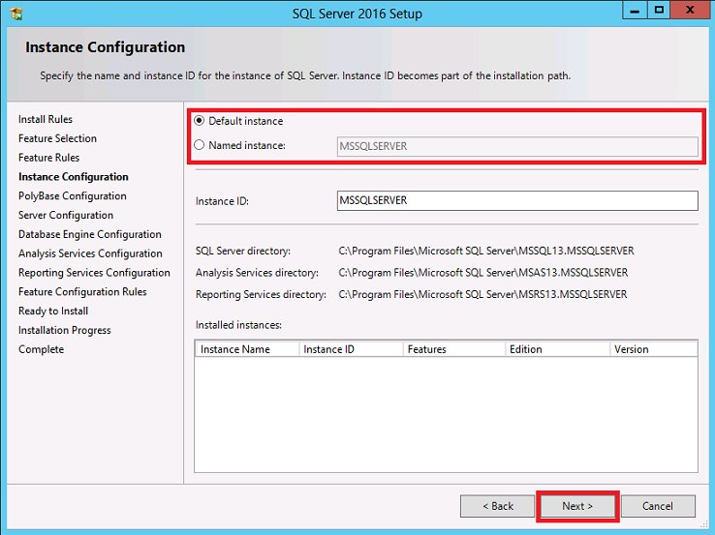Screen dimensions: 715x535
Task: Click the SQL Server Setup title bar icon
Action: 17,14
